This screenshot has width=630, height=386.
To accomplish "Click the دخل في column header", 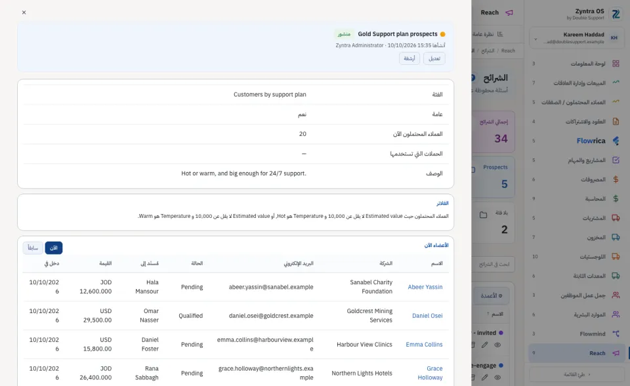I will coord(52,263).
